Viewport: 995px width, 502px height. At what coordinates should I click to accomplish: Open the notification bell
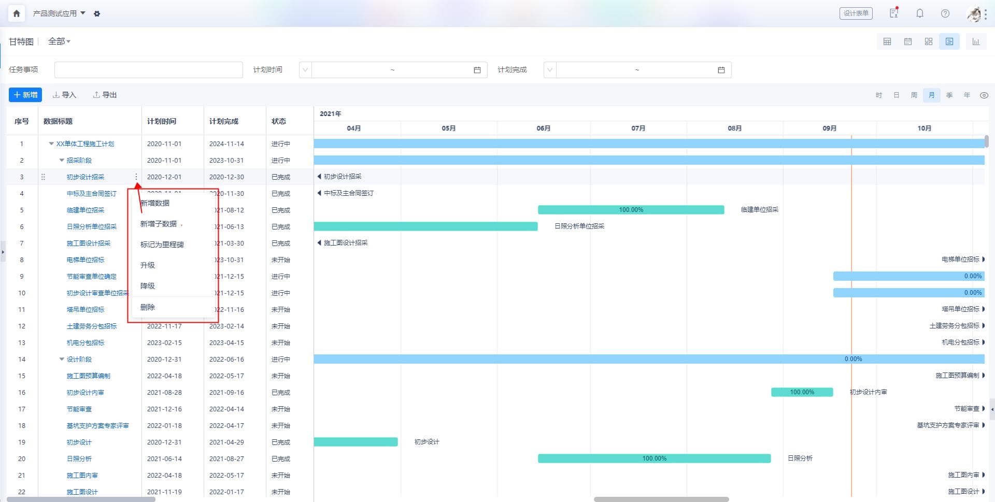[919, 13]
